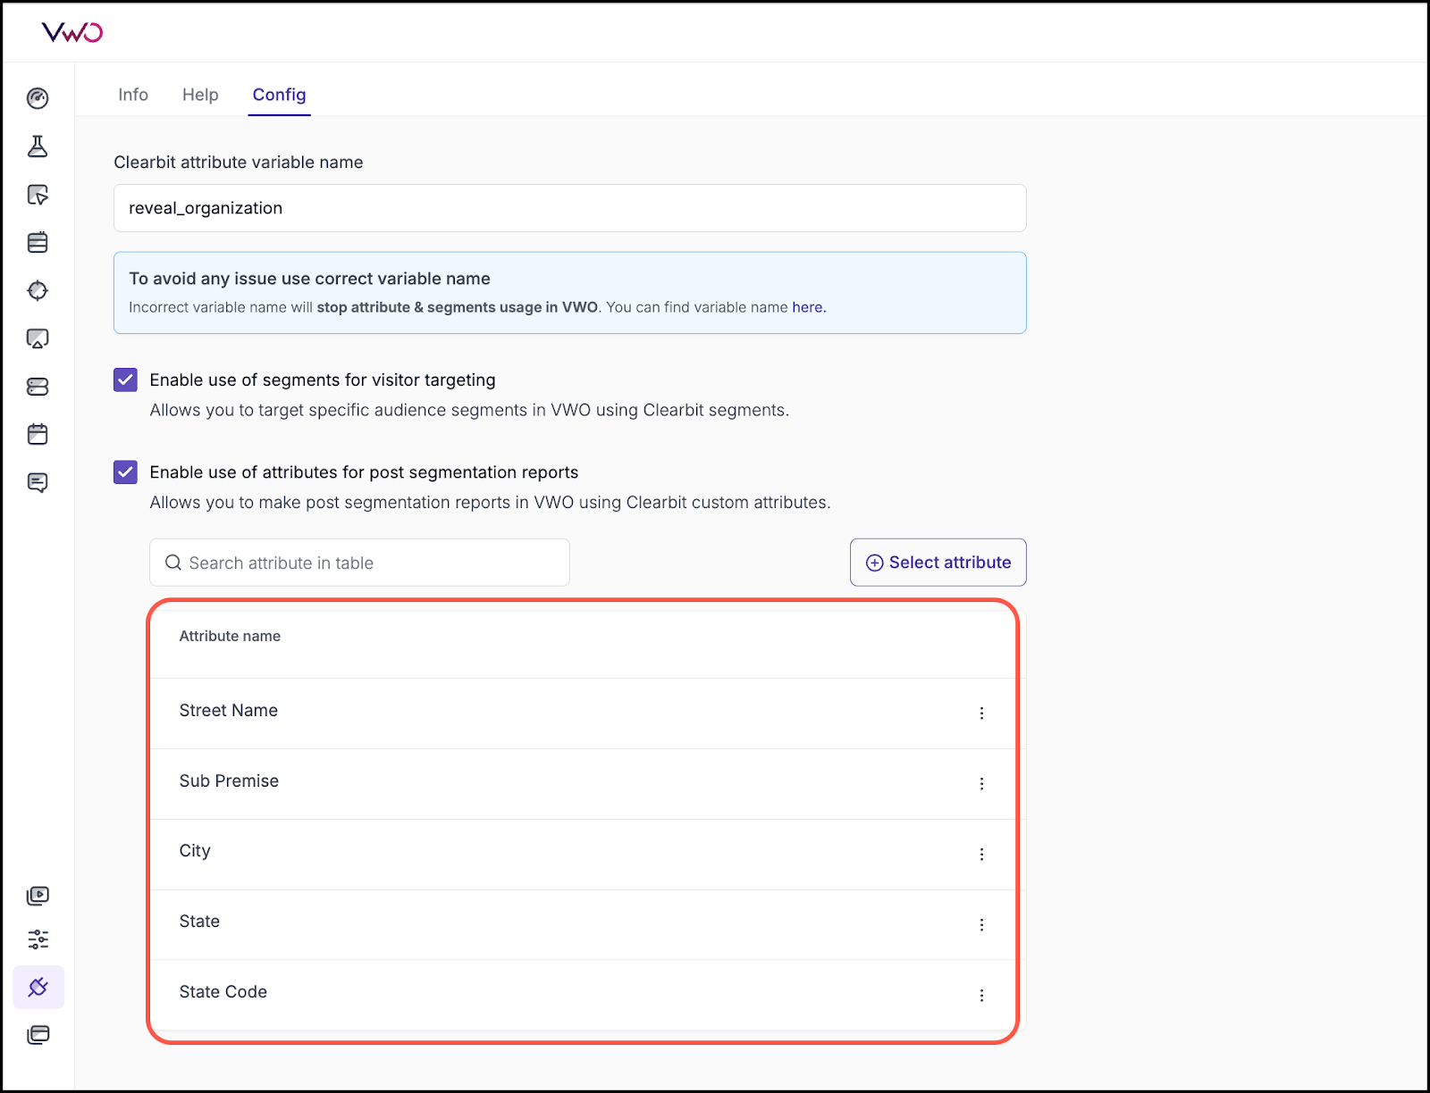Open the three-dot menu for State Code
The width and height of the screenshot is (1430, 1093).
click(981, 995)
